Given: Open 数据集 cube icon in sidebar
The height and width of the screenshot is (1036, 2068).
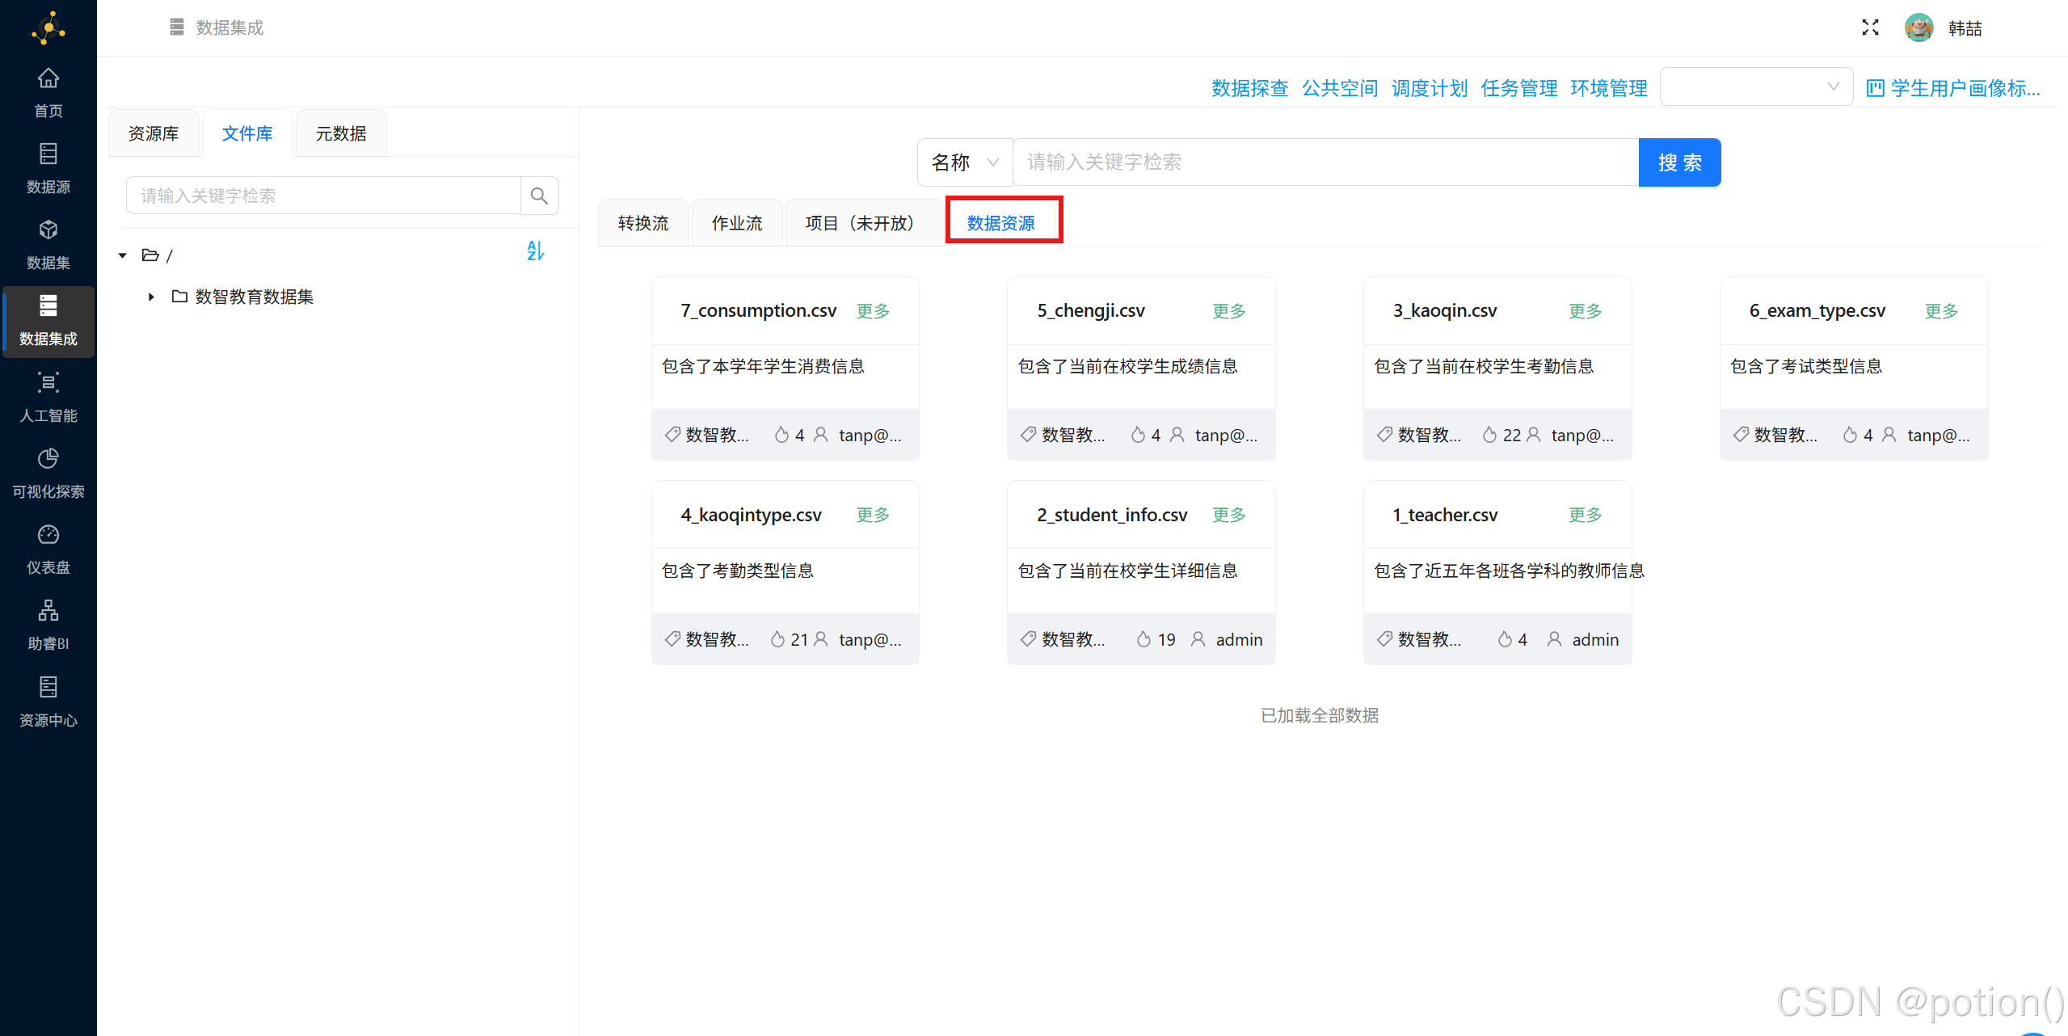Looking at the screenshot, I should [x=48, y=230].
